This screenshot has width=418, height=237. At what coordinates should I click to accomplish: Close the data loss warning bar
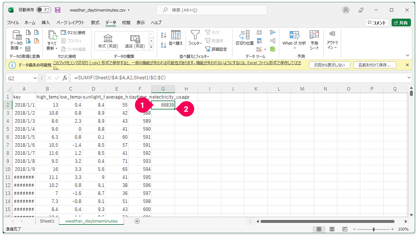(x=407, y=65)
